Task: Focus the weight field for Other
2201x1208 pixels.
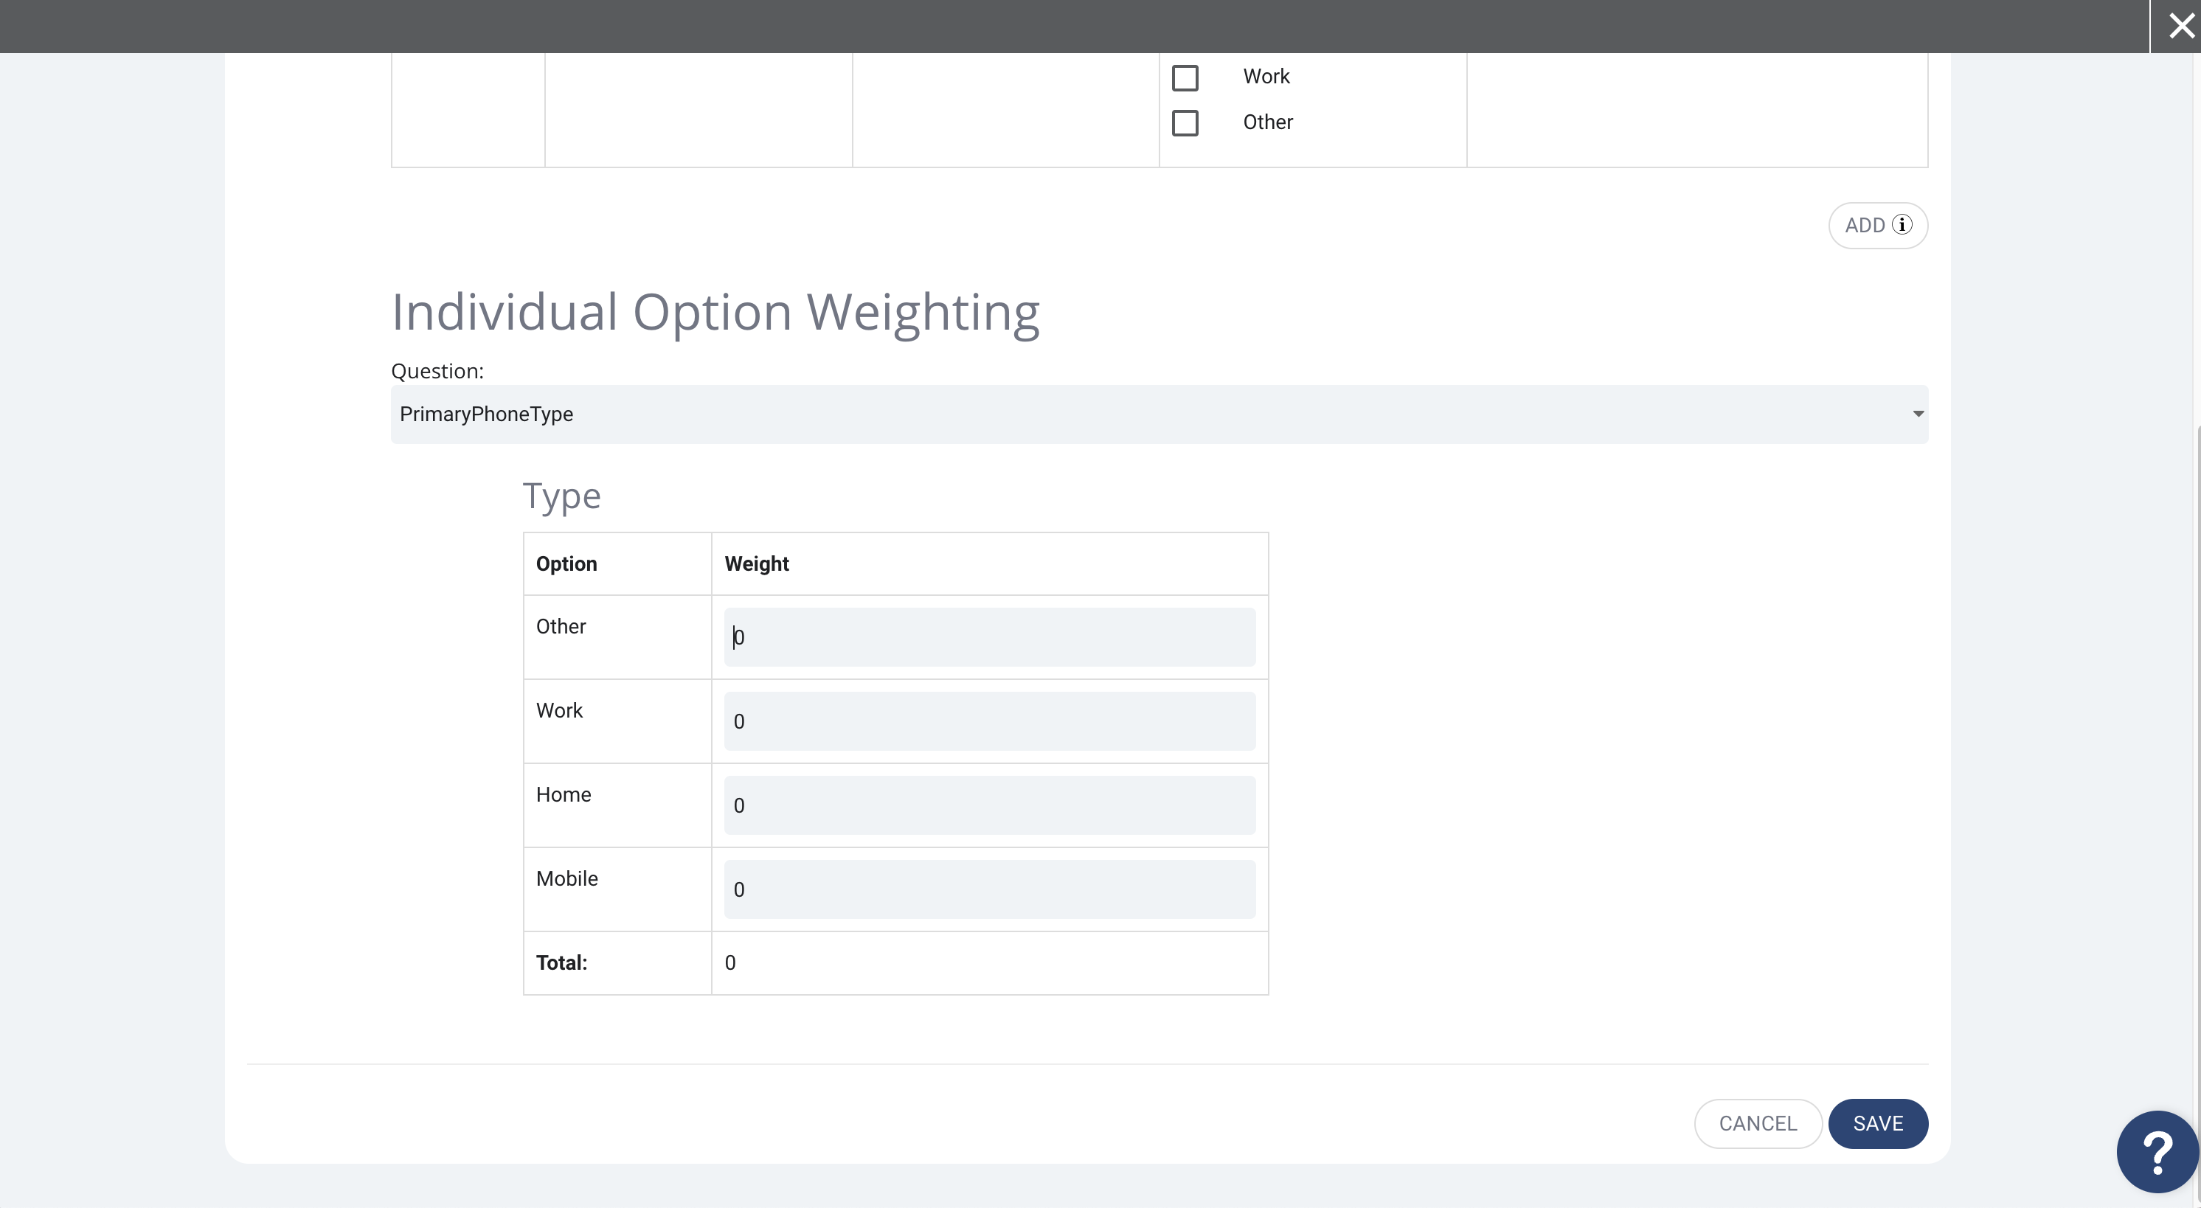Action: pyautogui.click(x=989, y=637)
